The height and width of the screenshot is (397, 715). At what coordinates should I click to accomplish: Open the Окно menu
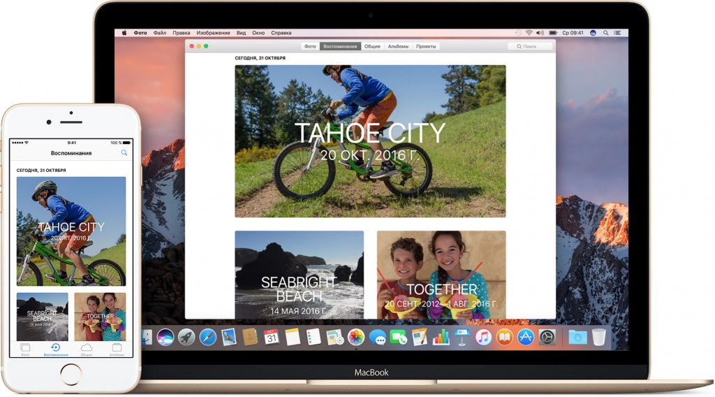click(x=258, y=33)
